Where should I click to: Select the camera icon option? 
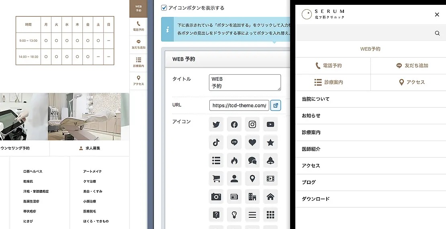(x=216, y=196)
